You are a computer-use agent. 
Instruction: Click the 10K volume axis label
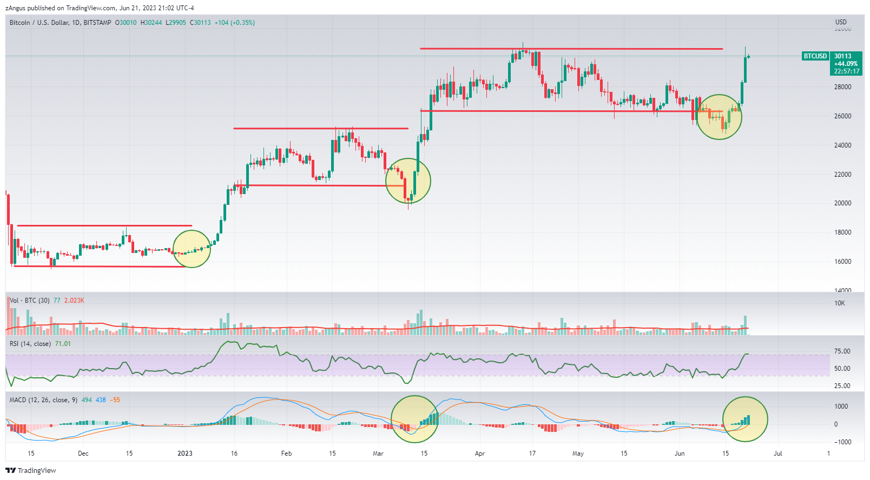839,303
